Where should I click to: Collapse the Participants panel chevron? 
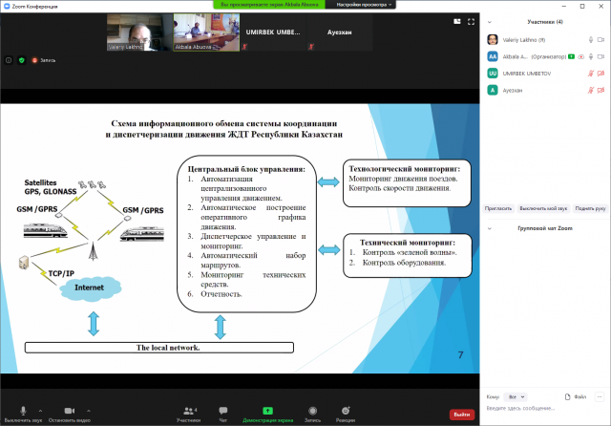tap(490, 22)
